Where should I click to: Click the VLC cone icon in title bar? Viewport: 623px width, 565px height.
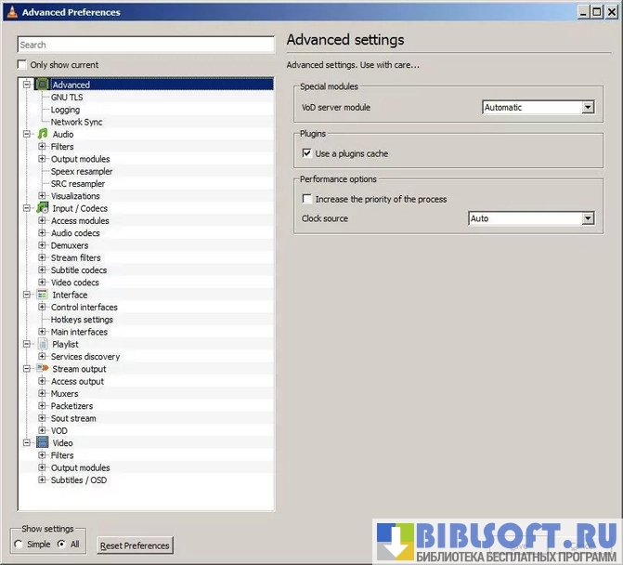pyautogui.click(x=10, y=12)
